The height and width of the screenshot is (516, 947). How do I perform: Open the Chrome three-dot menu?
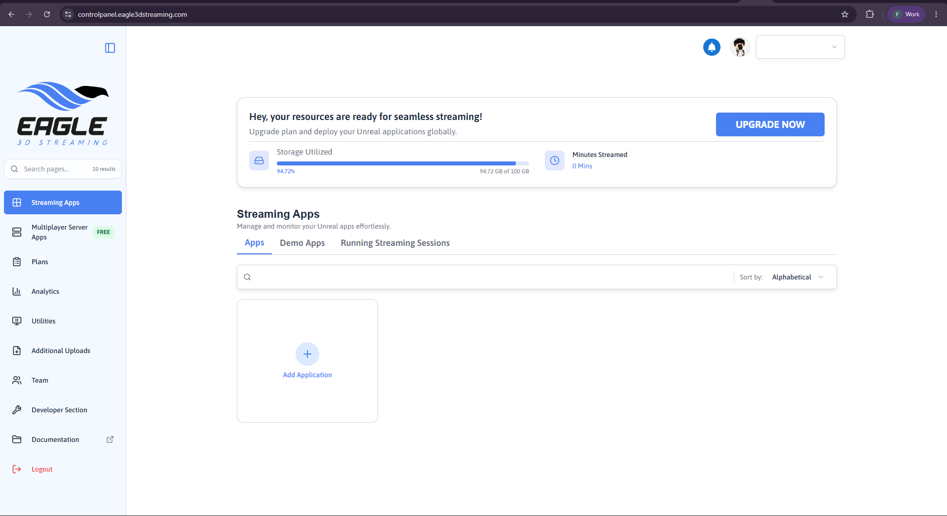(936, 14)
